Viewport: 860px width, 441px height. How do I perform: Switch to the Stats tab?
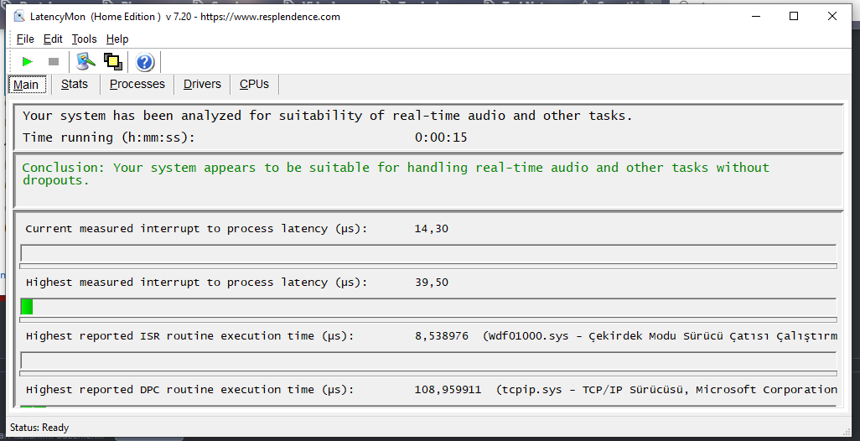(75, 84)
